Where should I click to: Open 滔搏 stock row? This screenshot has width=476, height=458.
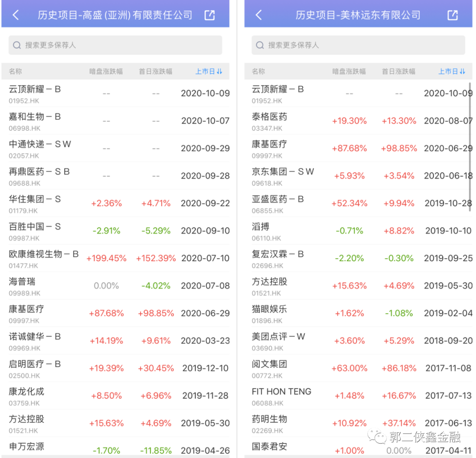tap(358, 231)
